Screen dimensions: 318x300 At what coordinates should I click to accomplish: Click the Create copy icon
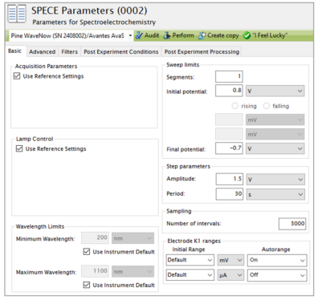[x=202, y=35]
